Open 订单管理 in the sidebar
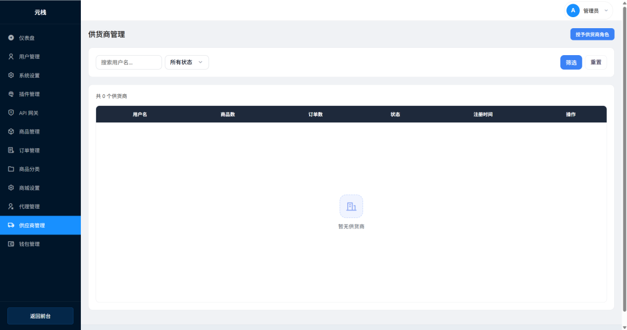Viewport: 627px width, 330px height. (29, 151)
